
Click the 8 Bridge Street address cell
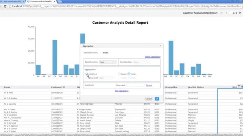click(84, 110)
